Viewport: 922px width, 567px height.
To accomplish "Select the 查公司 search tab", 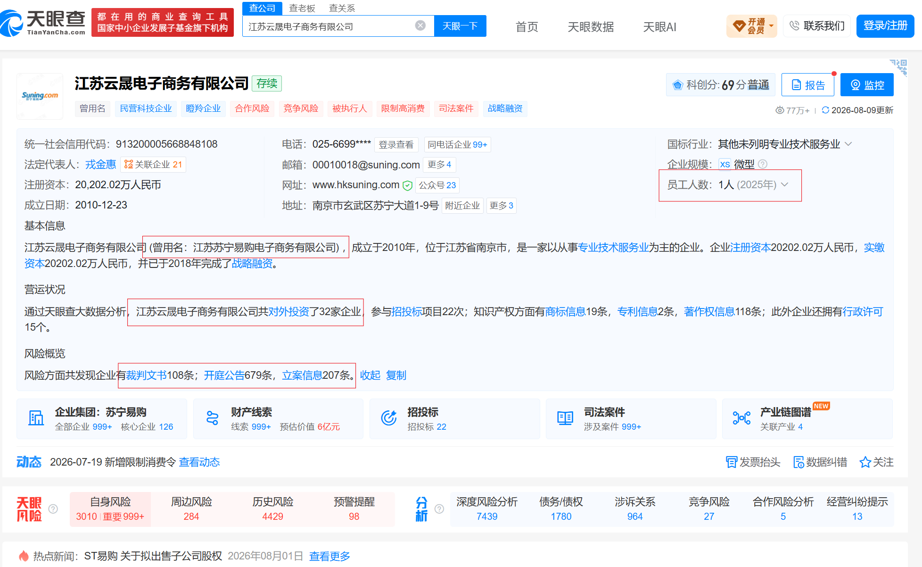I will [262, 8].
